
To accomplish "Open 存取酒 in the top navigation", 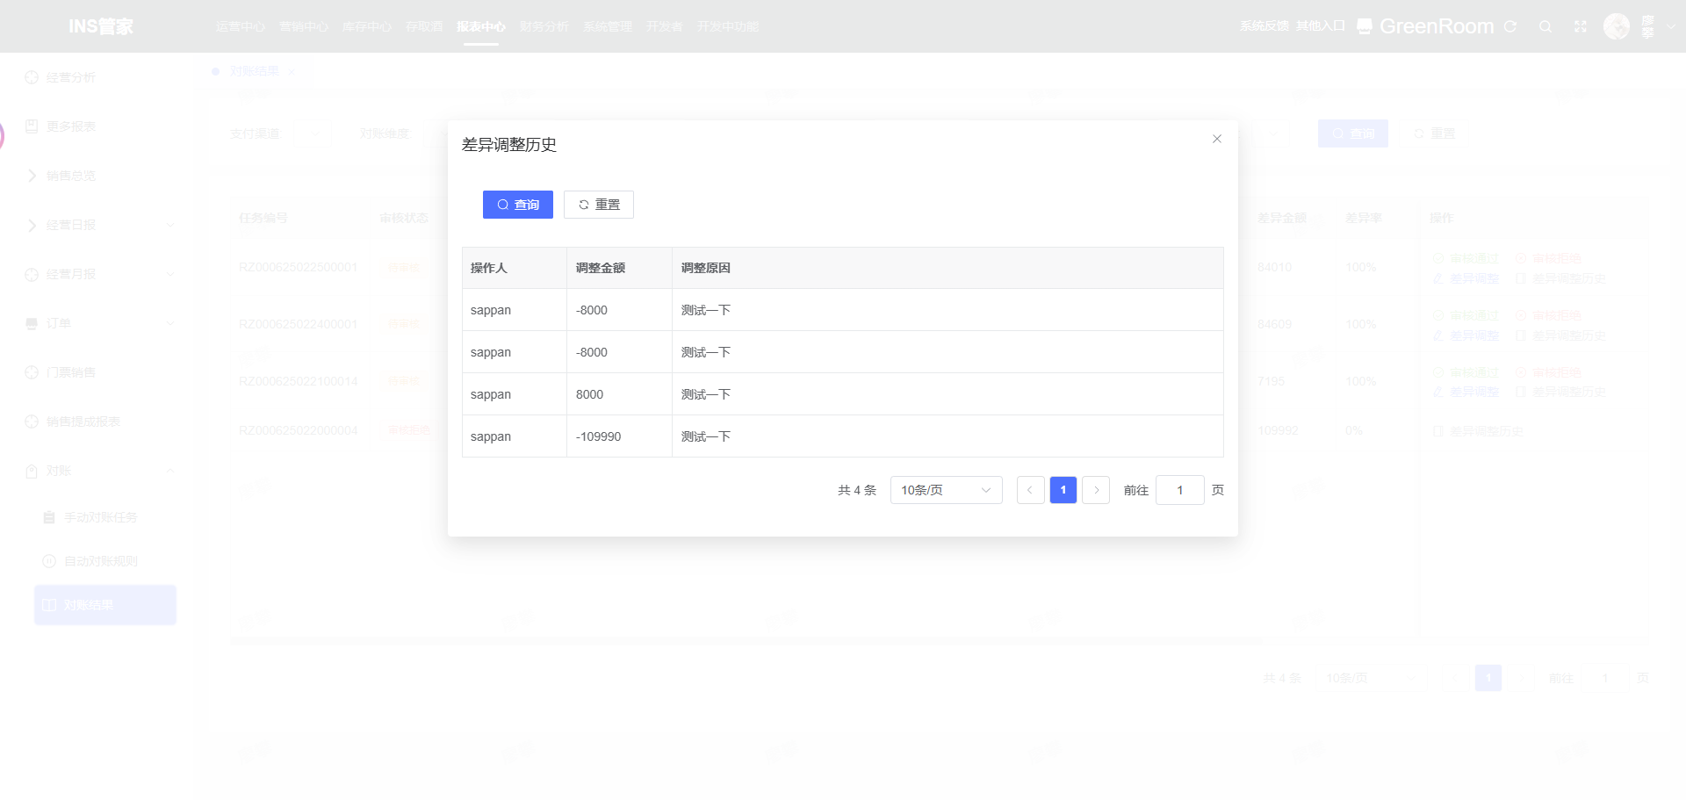I will coord(424,26).
